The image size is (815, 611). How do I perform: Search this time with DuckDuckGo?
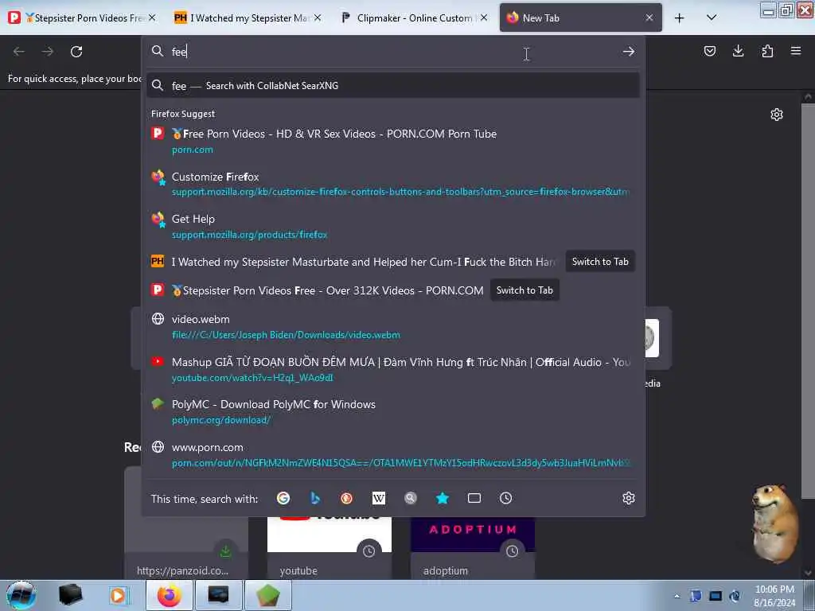pyautogui.click(x=347, y=498)
